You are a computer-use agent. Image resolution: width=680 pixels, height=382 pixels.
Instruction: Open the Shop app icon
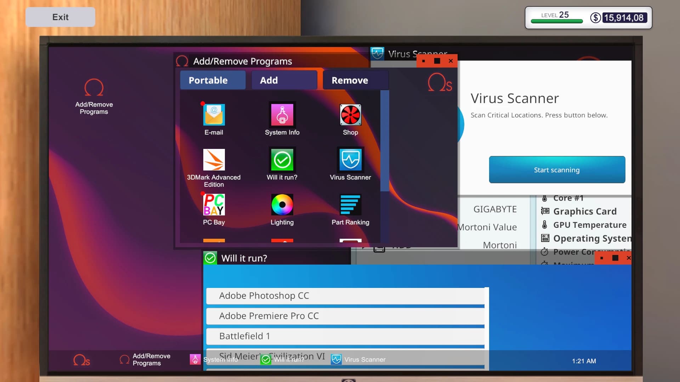click(350, 115)
